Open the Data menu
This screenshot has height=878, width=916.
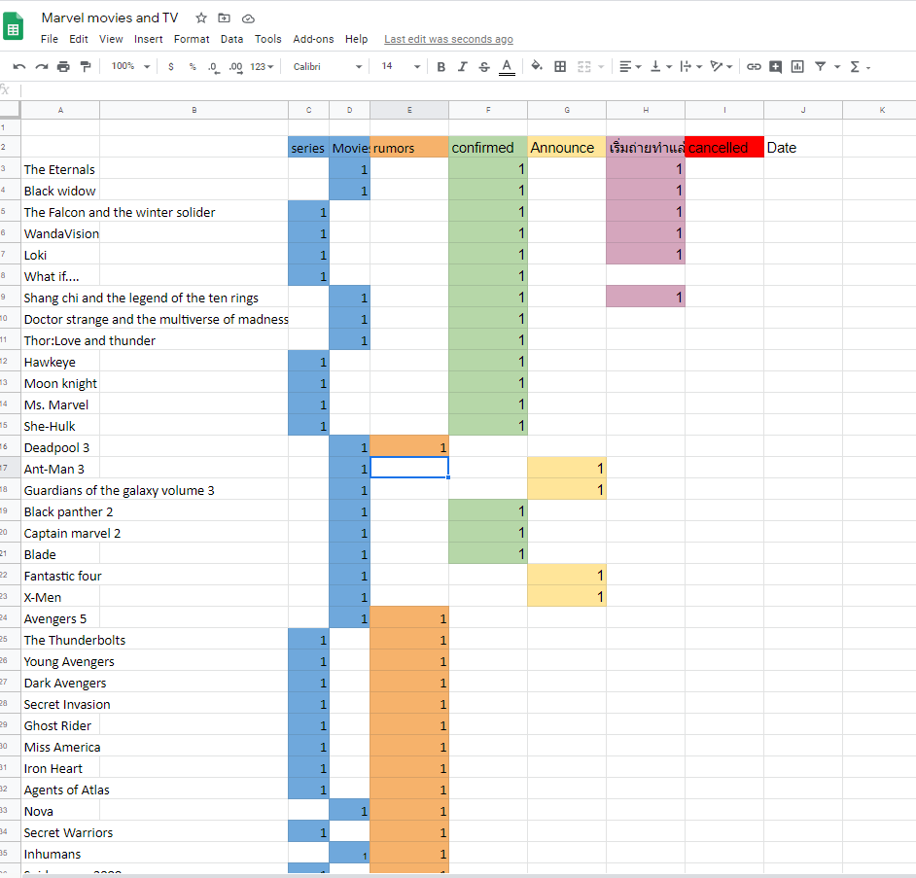(x=231, y=39)
